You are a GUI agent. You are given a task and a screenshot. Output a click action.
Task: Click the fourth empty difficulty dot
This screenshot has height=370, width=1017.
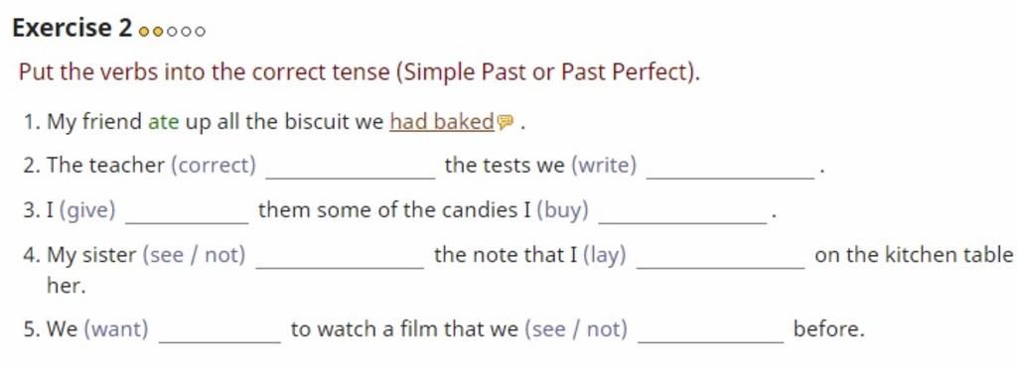point(186,31)
